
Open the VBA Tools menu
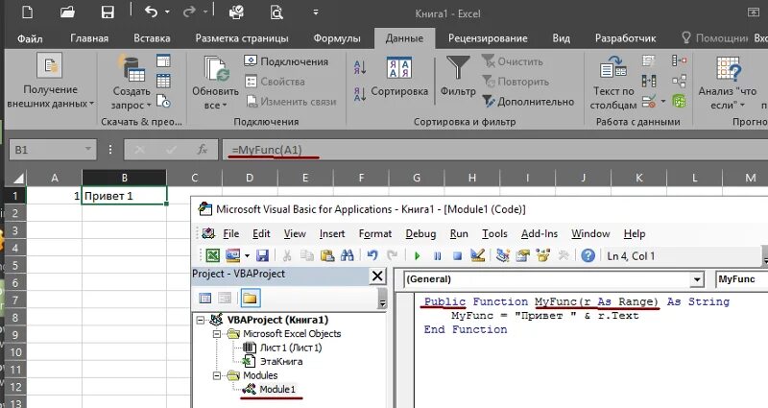click(x=494, y=233)
